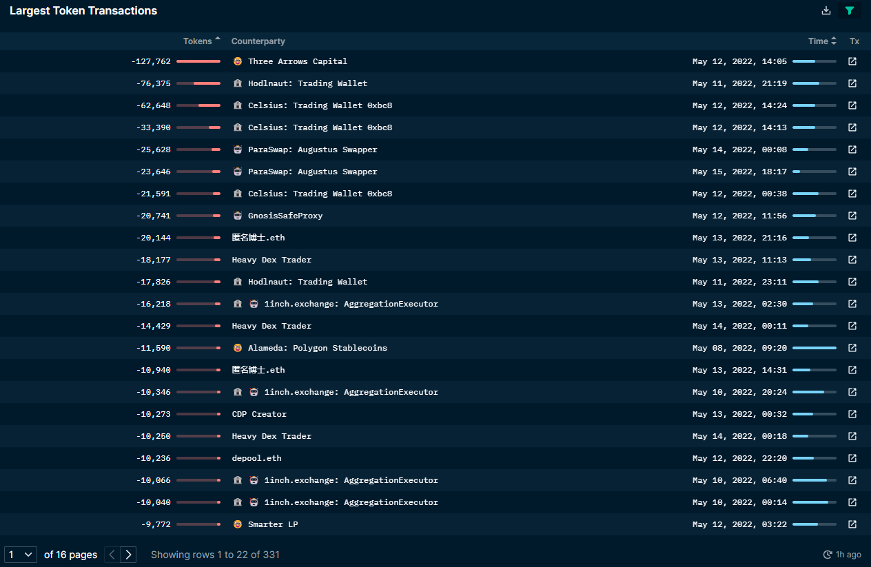871x567 pixels.
Task: Open Tx link for the -33,390 Celsius row
Action: pyautogui.click(x=852, y=127)
